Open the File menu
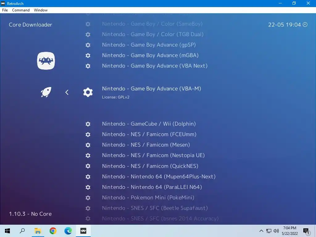The height and width of the screenshot is (237, 316). click(x=5, y=10)
